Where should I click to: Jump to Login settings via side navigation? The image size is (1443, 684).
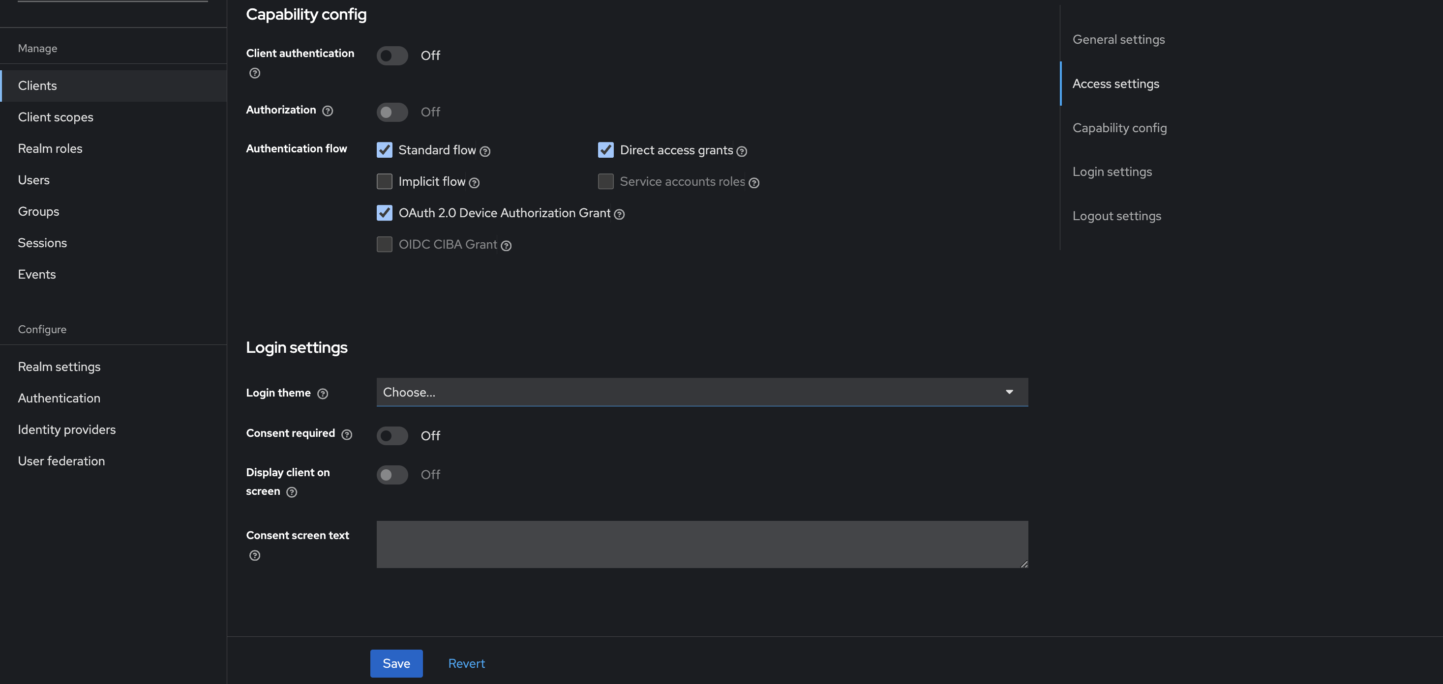click(x=1112, y=171)
